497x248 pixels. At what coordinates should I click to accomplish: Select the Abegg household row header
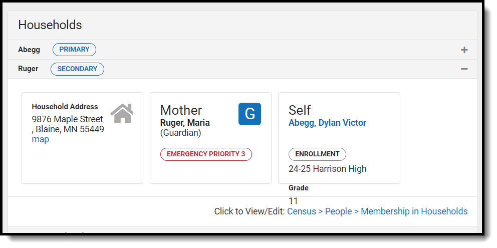(x=29, y=50)
